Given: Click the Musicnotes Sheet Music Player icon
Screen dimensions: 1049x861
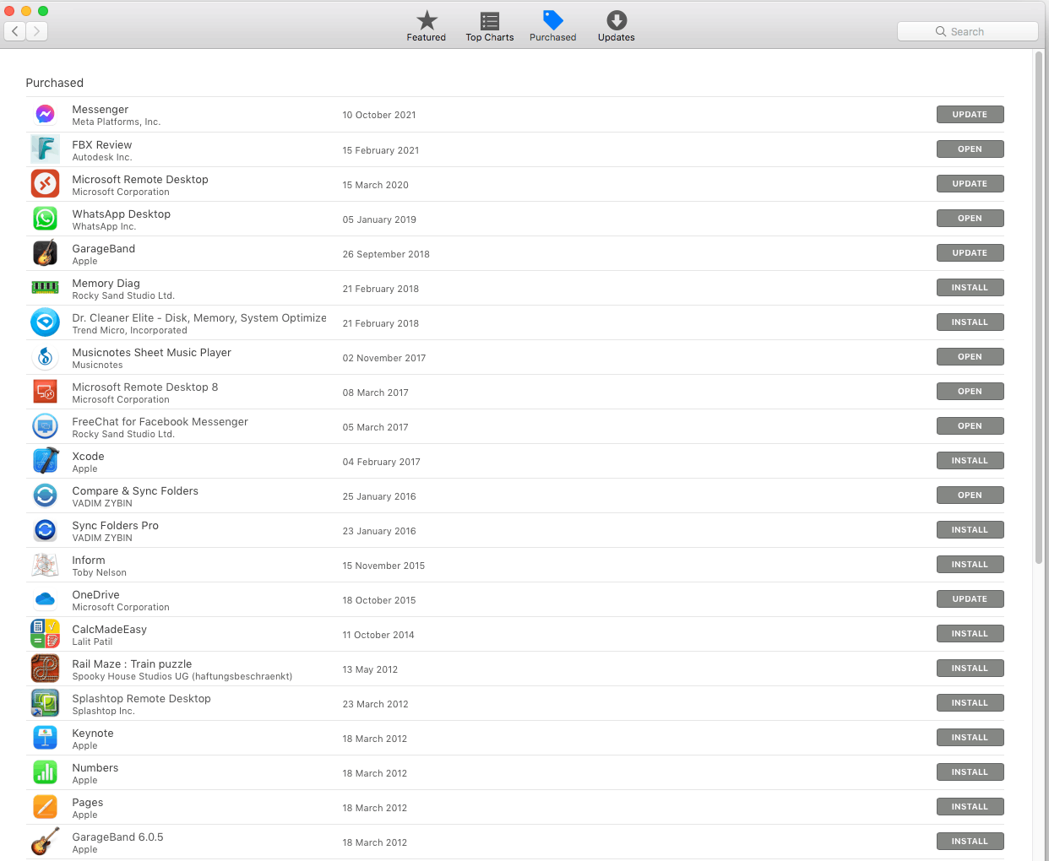Looking at the screenshot, I should click(46, 356).
